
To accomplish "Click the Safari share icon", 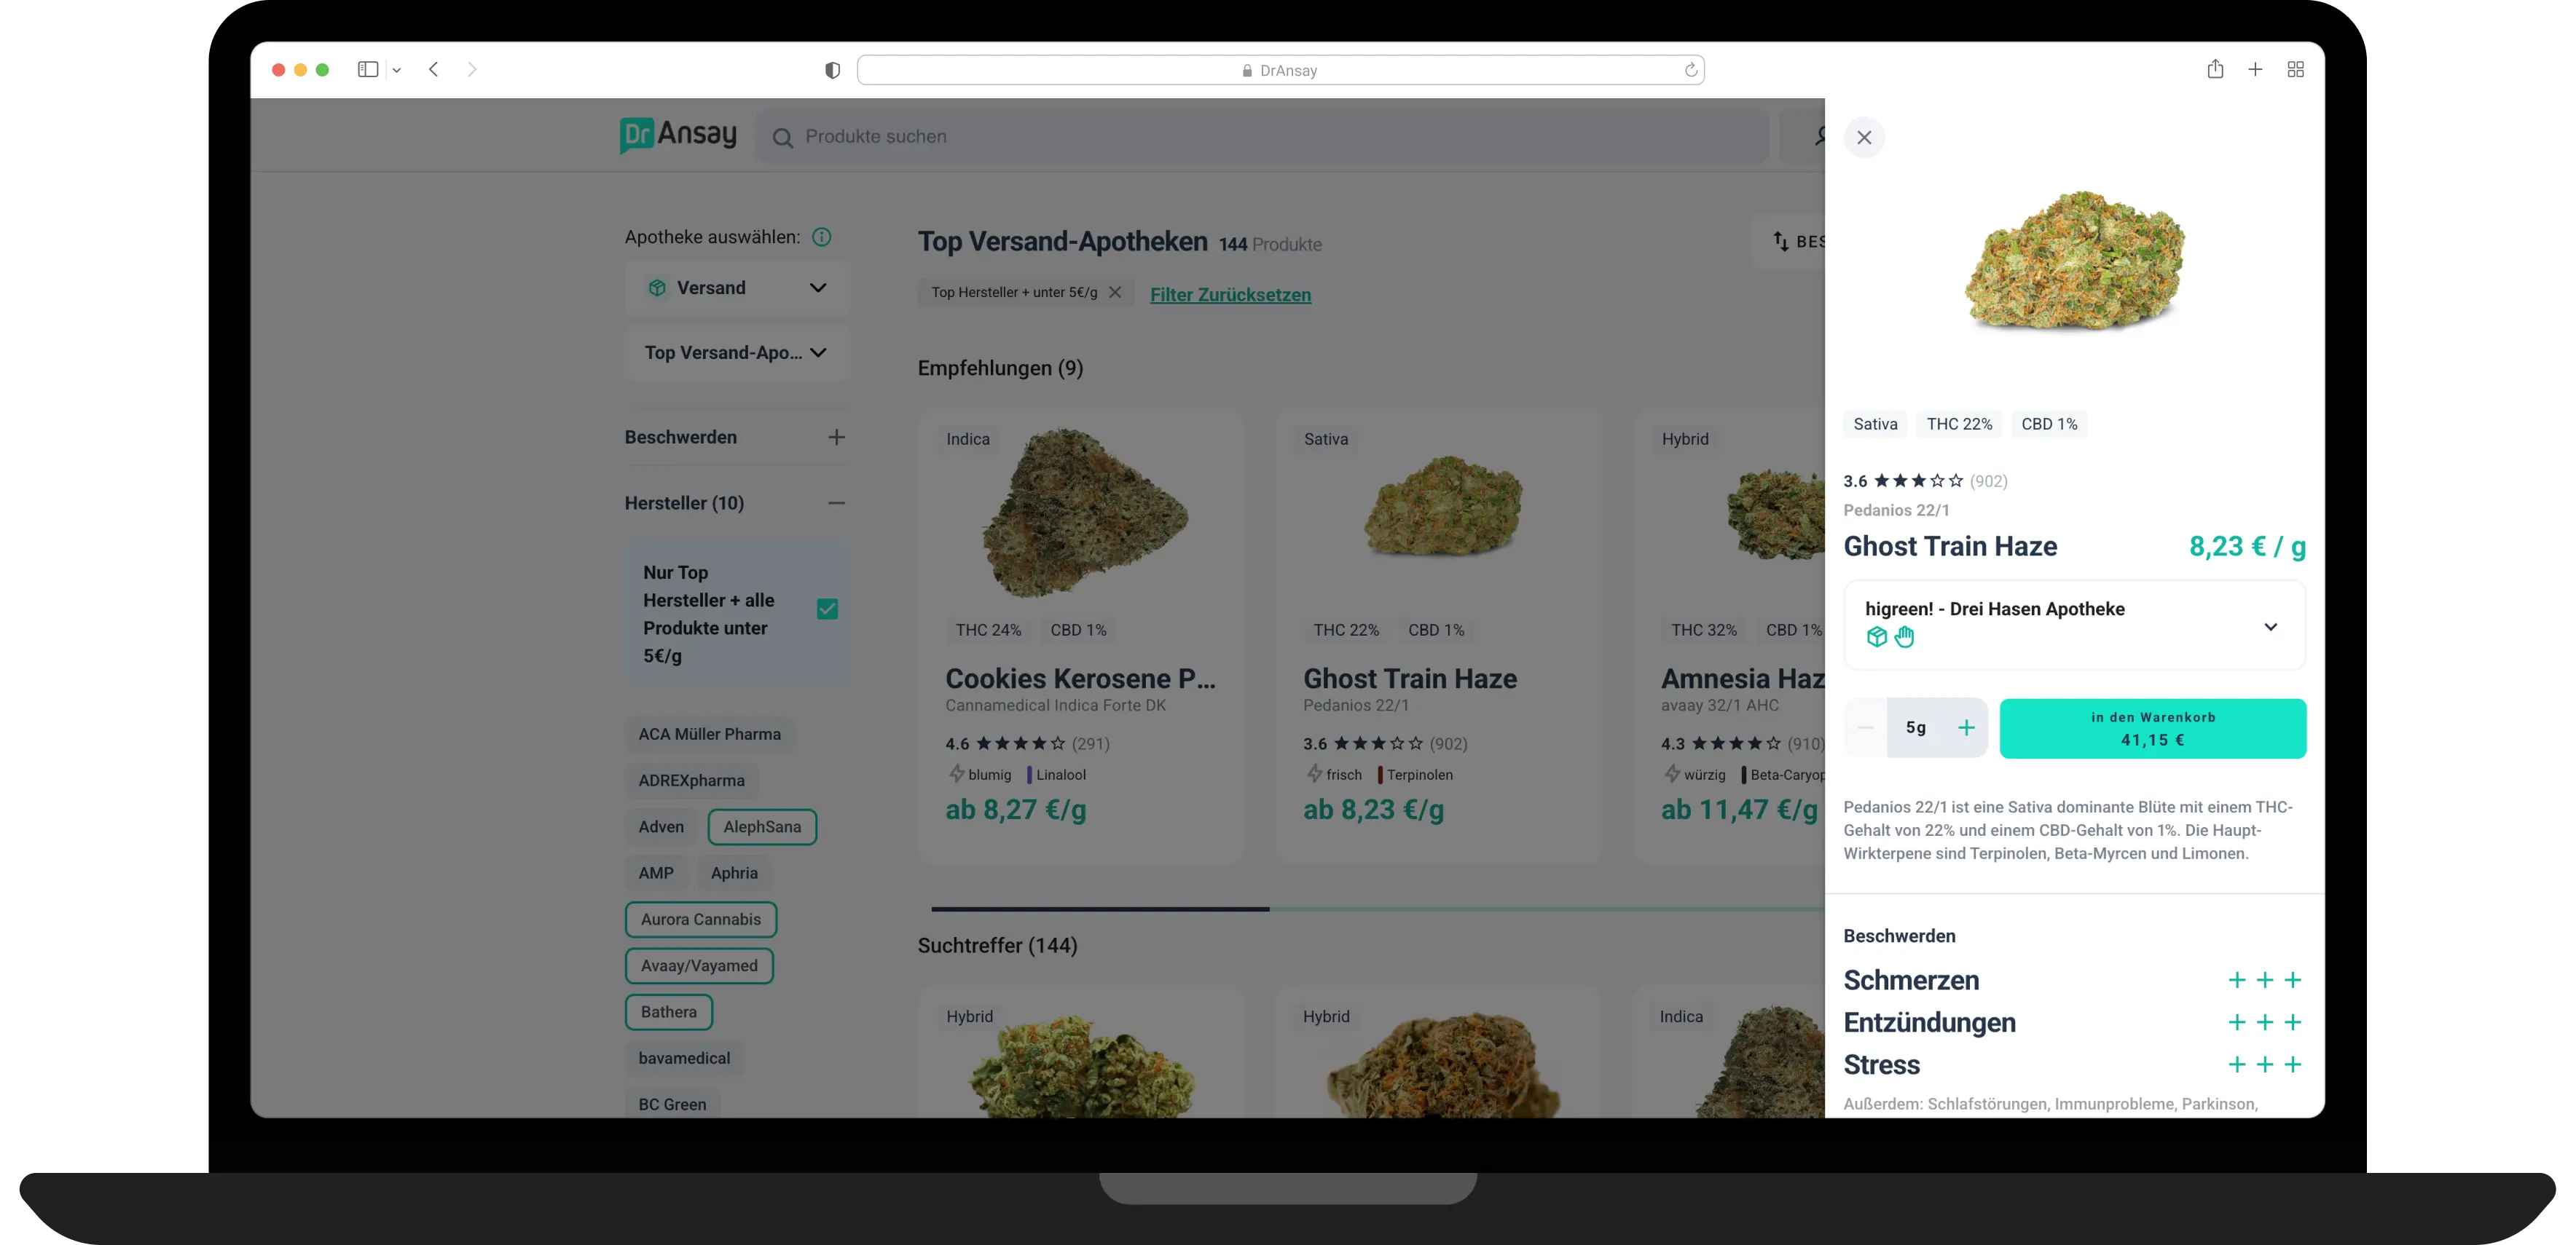I will click(2215, 69).
